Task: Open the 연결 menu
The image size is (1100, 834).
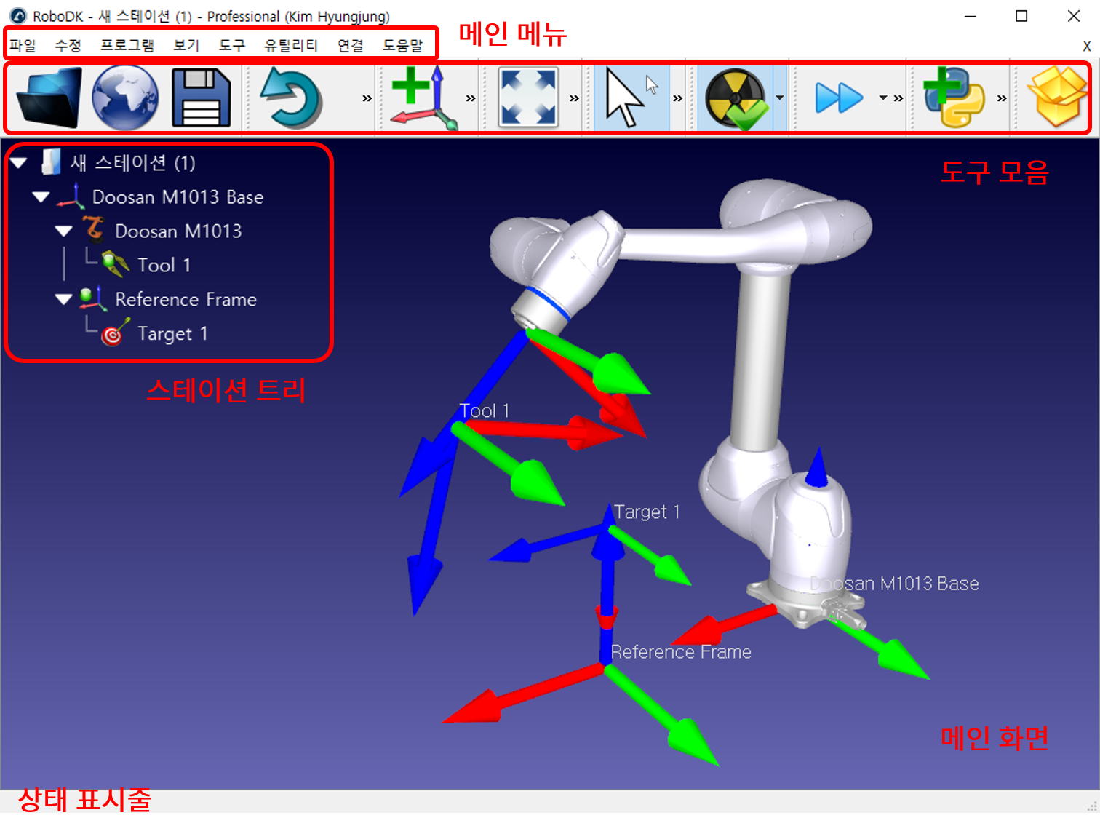Action: pos(350,45)
